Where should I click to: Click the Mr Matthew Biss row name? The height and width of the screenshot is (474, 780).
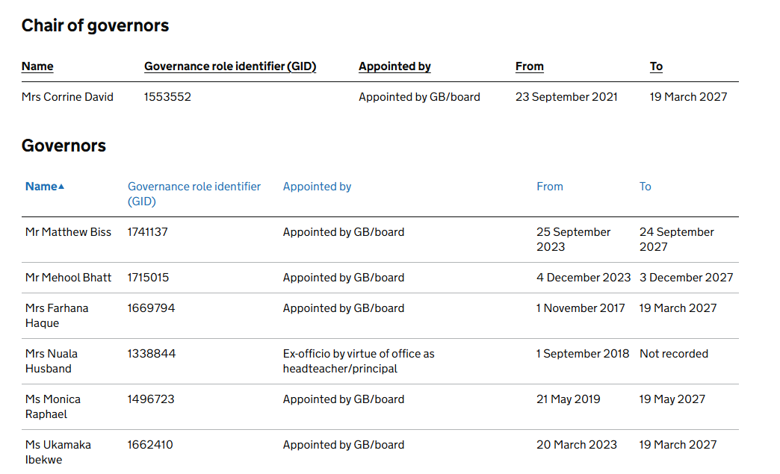pos(68,232)
